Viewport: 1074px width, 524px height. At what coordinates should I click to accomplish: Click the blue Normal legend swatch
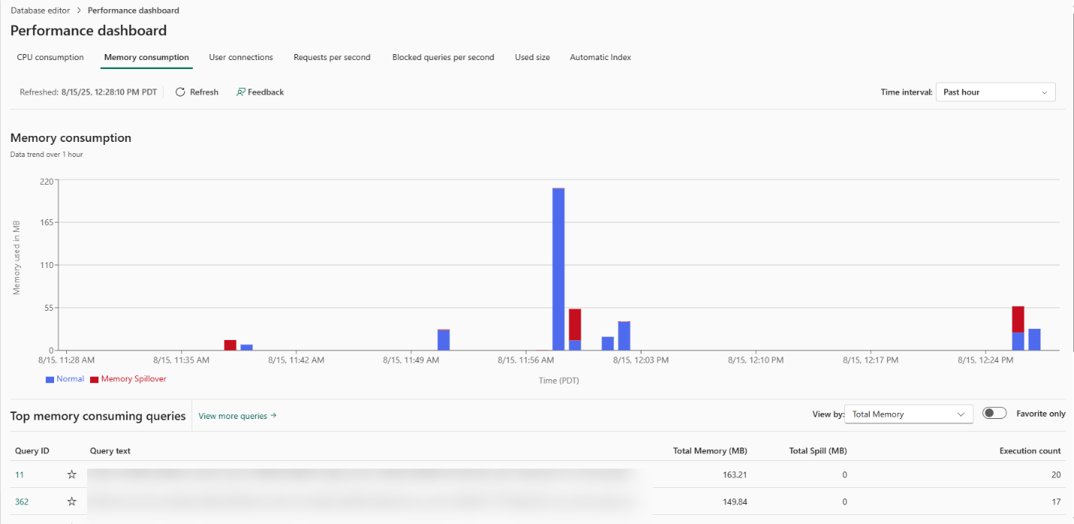coord(50,380)
